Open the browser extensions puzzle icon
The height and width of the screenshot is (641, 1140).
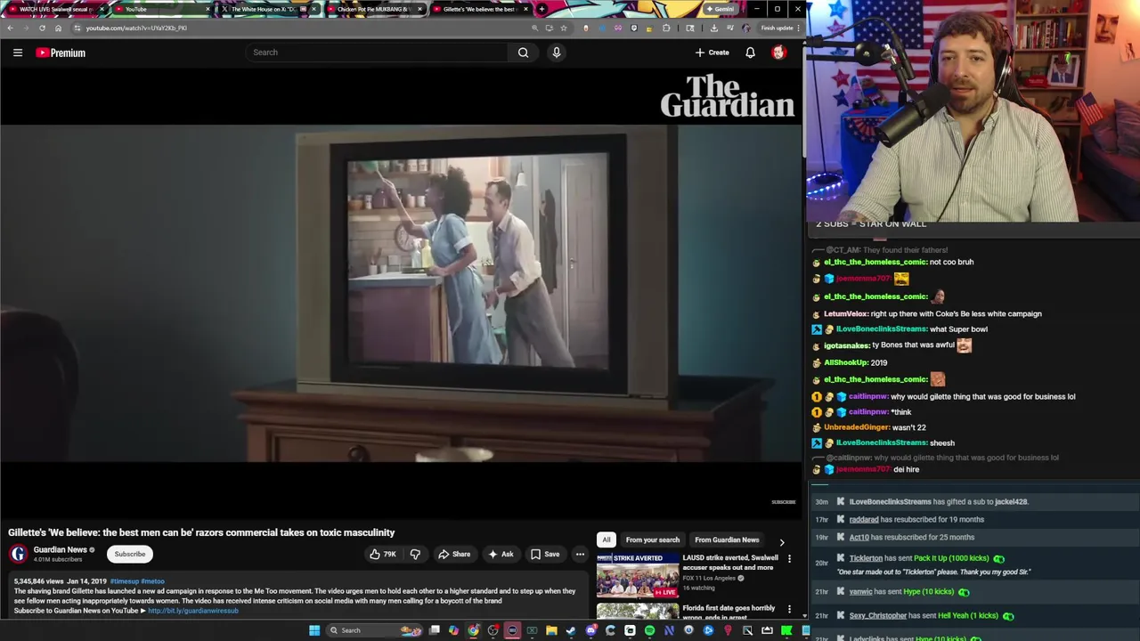coord(666,28)
